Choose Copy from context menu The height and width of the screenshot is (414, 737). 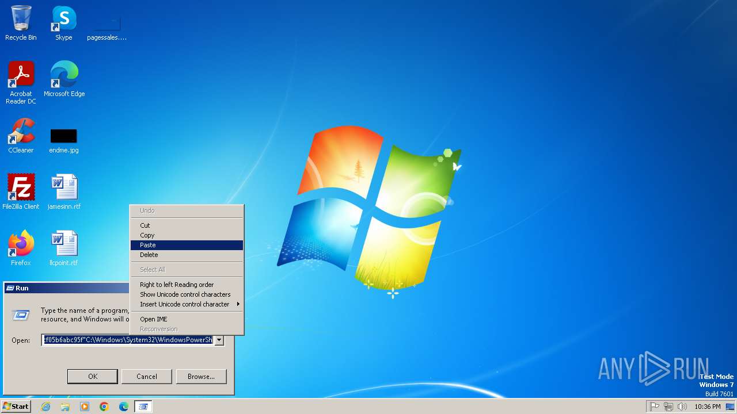pyautogui.click(x=187, y=235)
